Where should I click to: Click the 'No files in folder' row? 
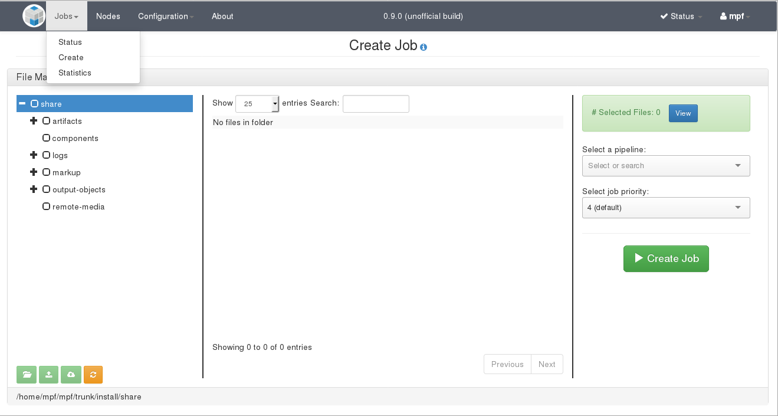pyautogui.click(x=388, y=122)
